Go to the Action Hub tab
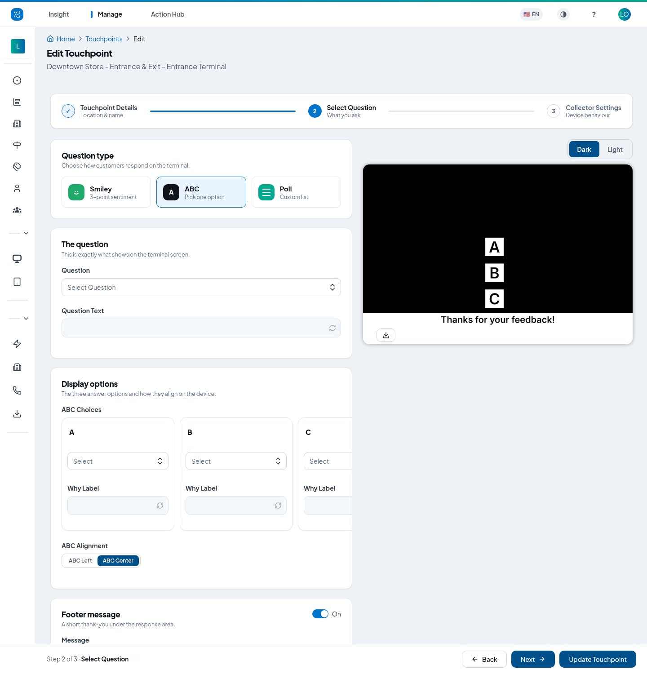Screen dimensions: 647x674 click(168, 14)
